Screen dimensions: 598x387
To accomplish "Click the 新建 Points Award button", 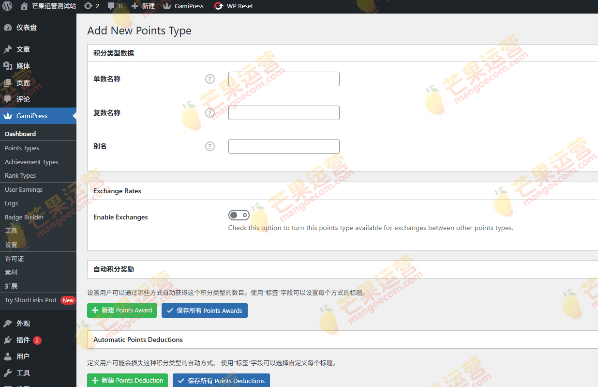I will (122, 310).
